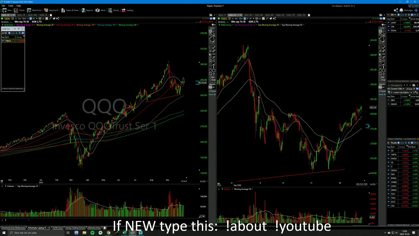Click Erase all in middle drawing panel
419x236 pixels.
tap(213, 94)
